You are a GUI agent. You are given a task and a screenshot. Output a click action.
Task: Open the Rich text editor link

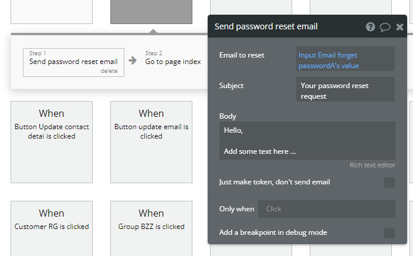click(372, 166)
